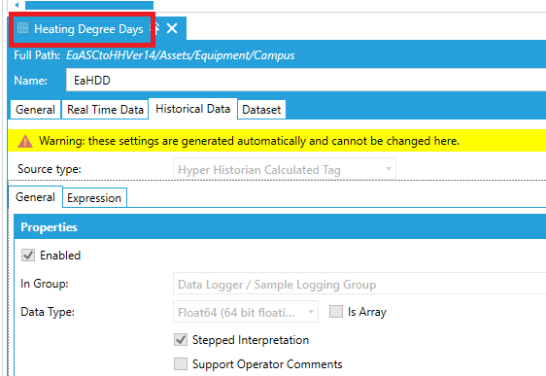Open the Dataset tab
546x376 pixels.
pos(261,110)
